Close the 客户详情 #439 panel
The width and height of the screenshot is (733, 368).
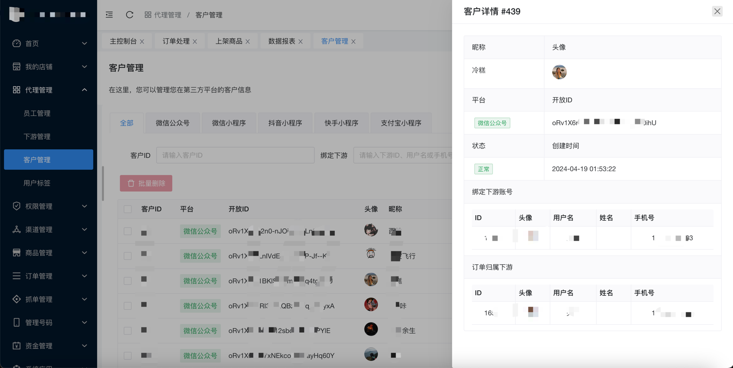(x=717, y=11)
